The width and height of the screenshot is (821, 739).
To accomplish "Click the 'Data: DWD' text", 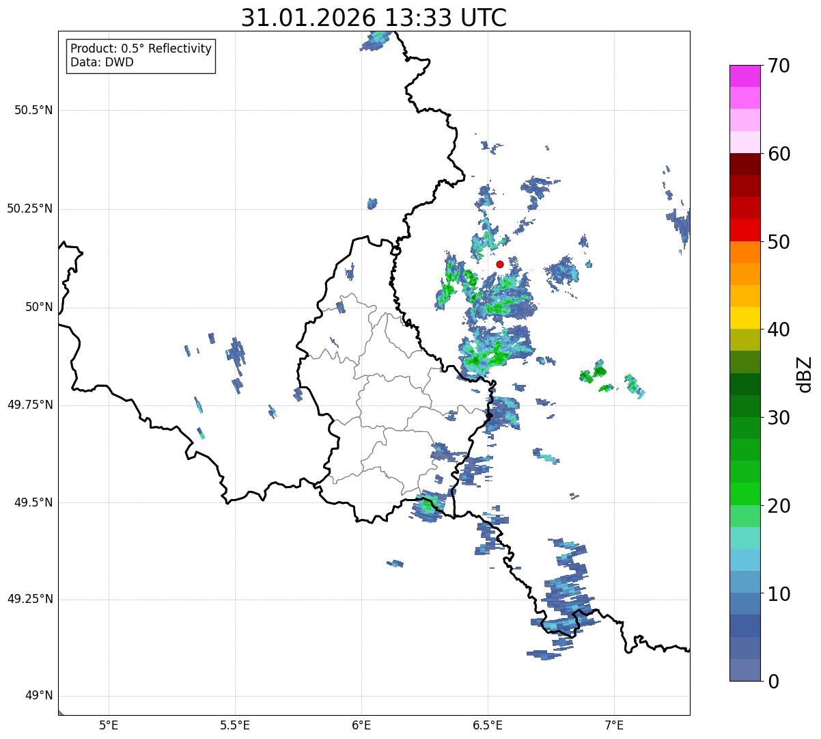I will coord(102,62).
